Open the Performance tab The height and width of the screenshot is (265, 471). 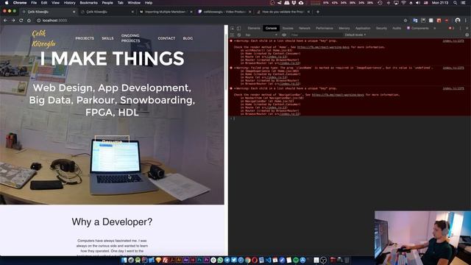point(325,28)
